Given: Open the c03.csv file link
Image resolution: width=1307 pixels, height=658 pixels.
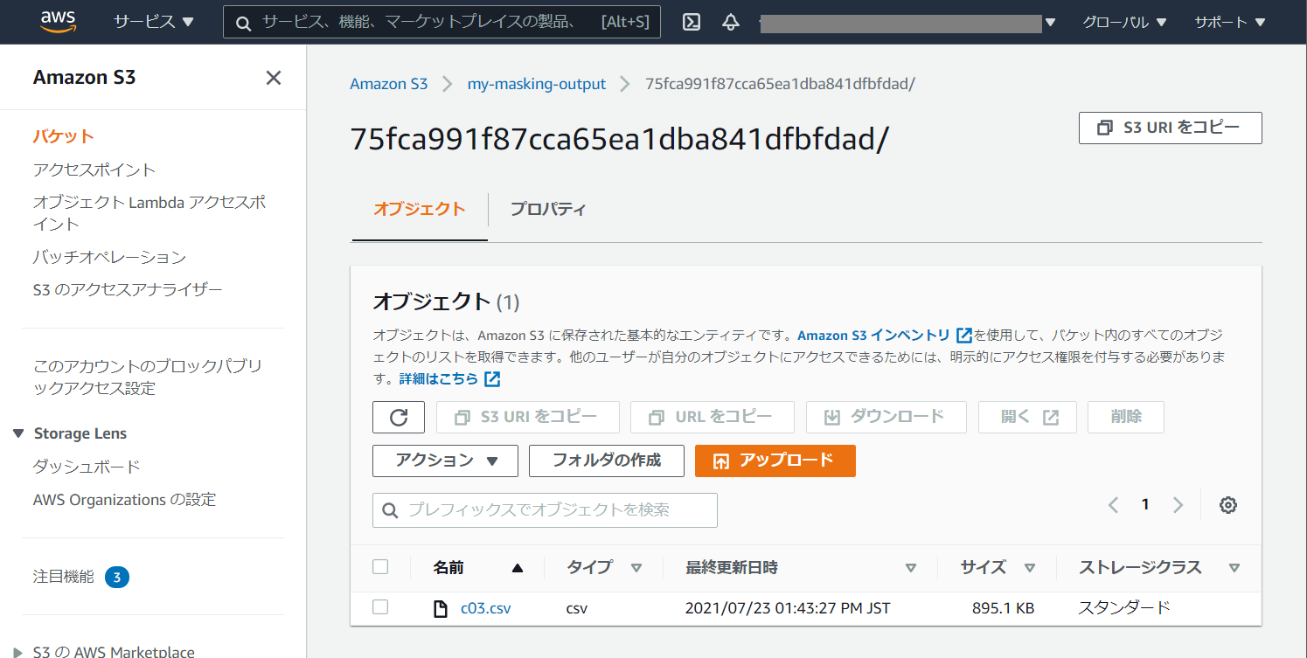Looking at the screenshot, I should (485, 608).
